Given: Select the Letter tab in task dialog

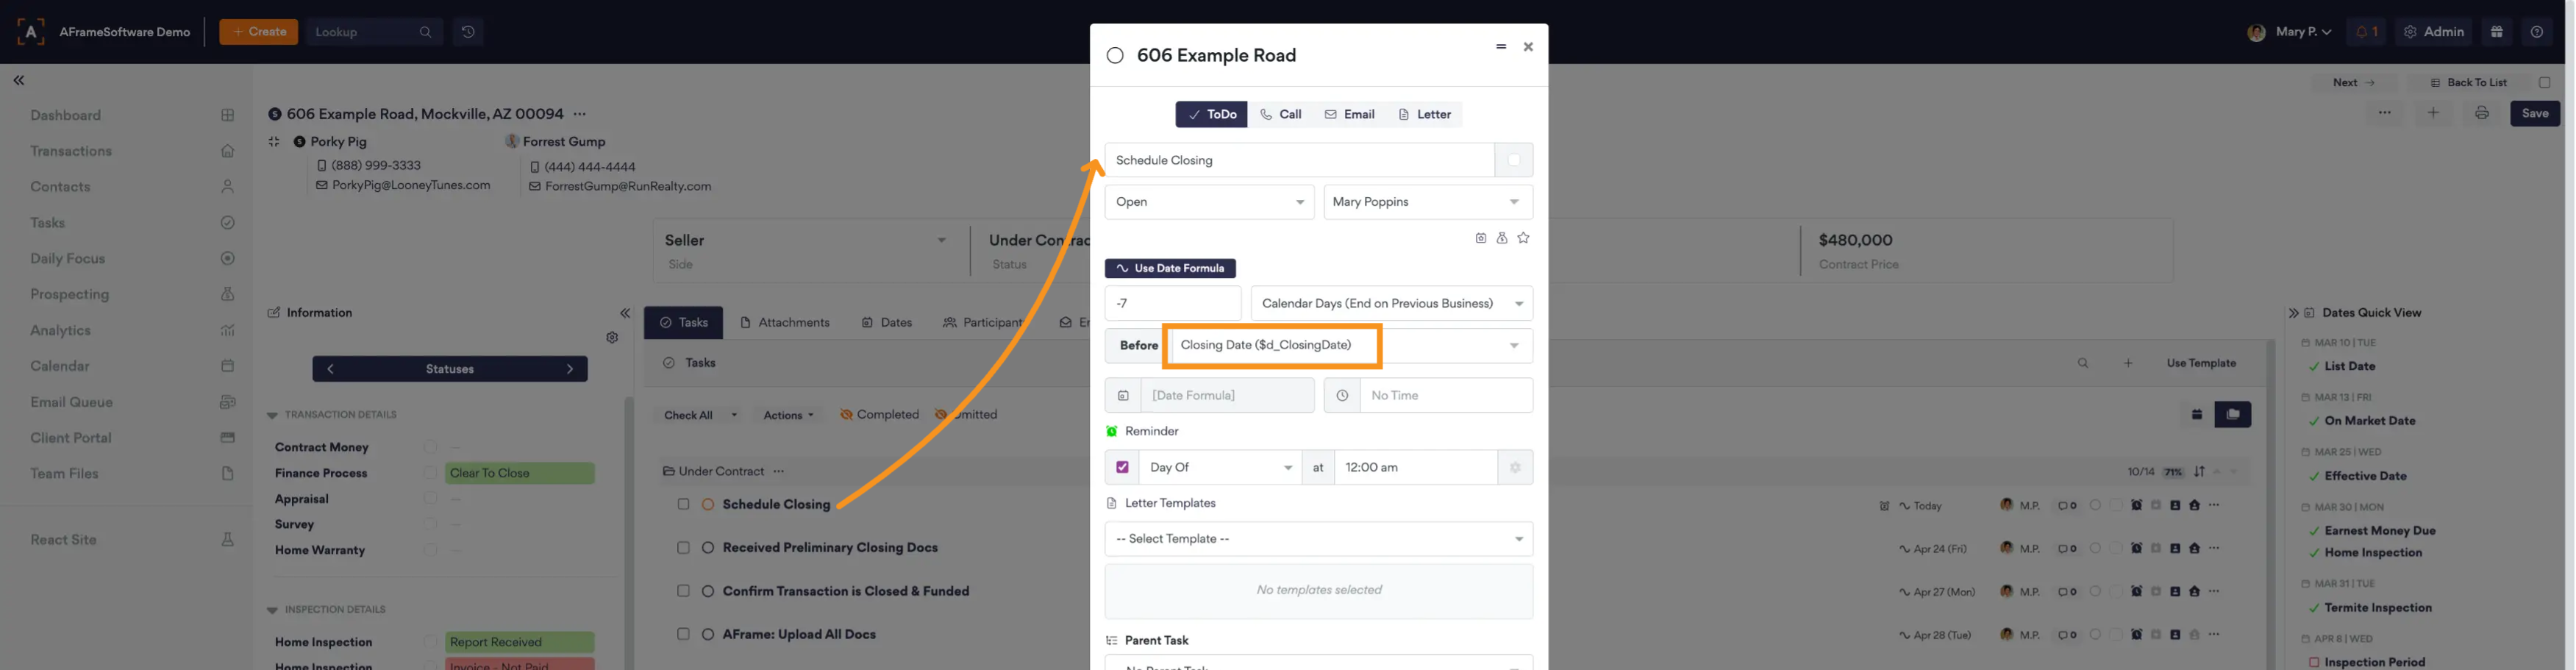Looking at the screenshot, I should coord(1424,114).
